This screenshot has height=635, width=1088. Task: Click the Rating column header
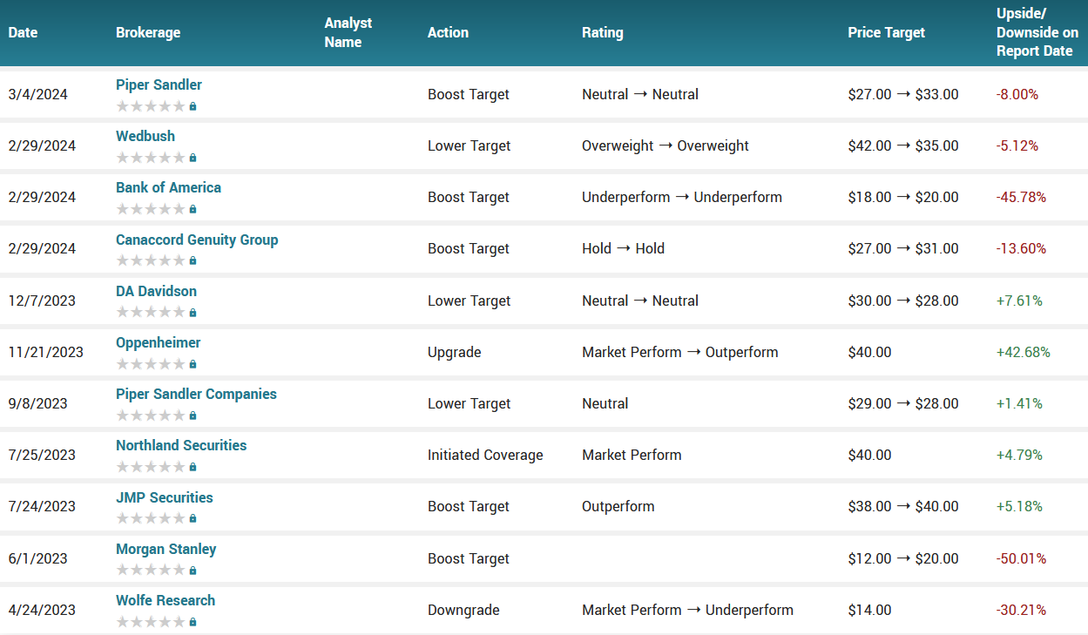click(603, 33)
